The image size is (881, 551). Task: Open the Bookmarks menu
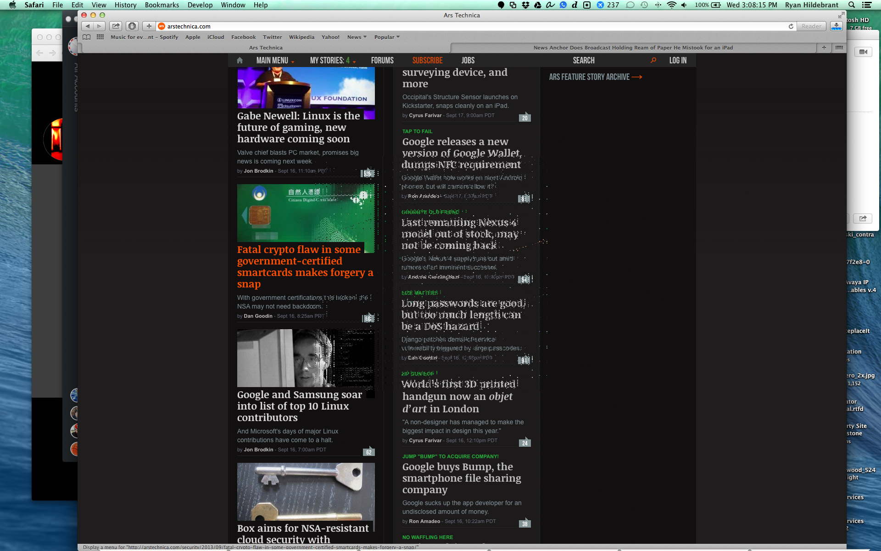click(x=162, y=5)
